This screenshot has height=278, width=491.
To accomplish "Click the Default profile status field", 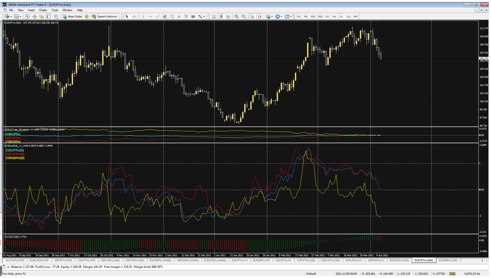I will coord(311,274).
